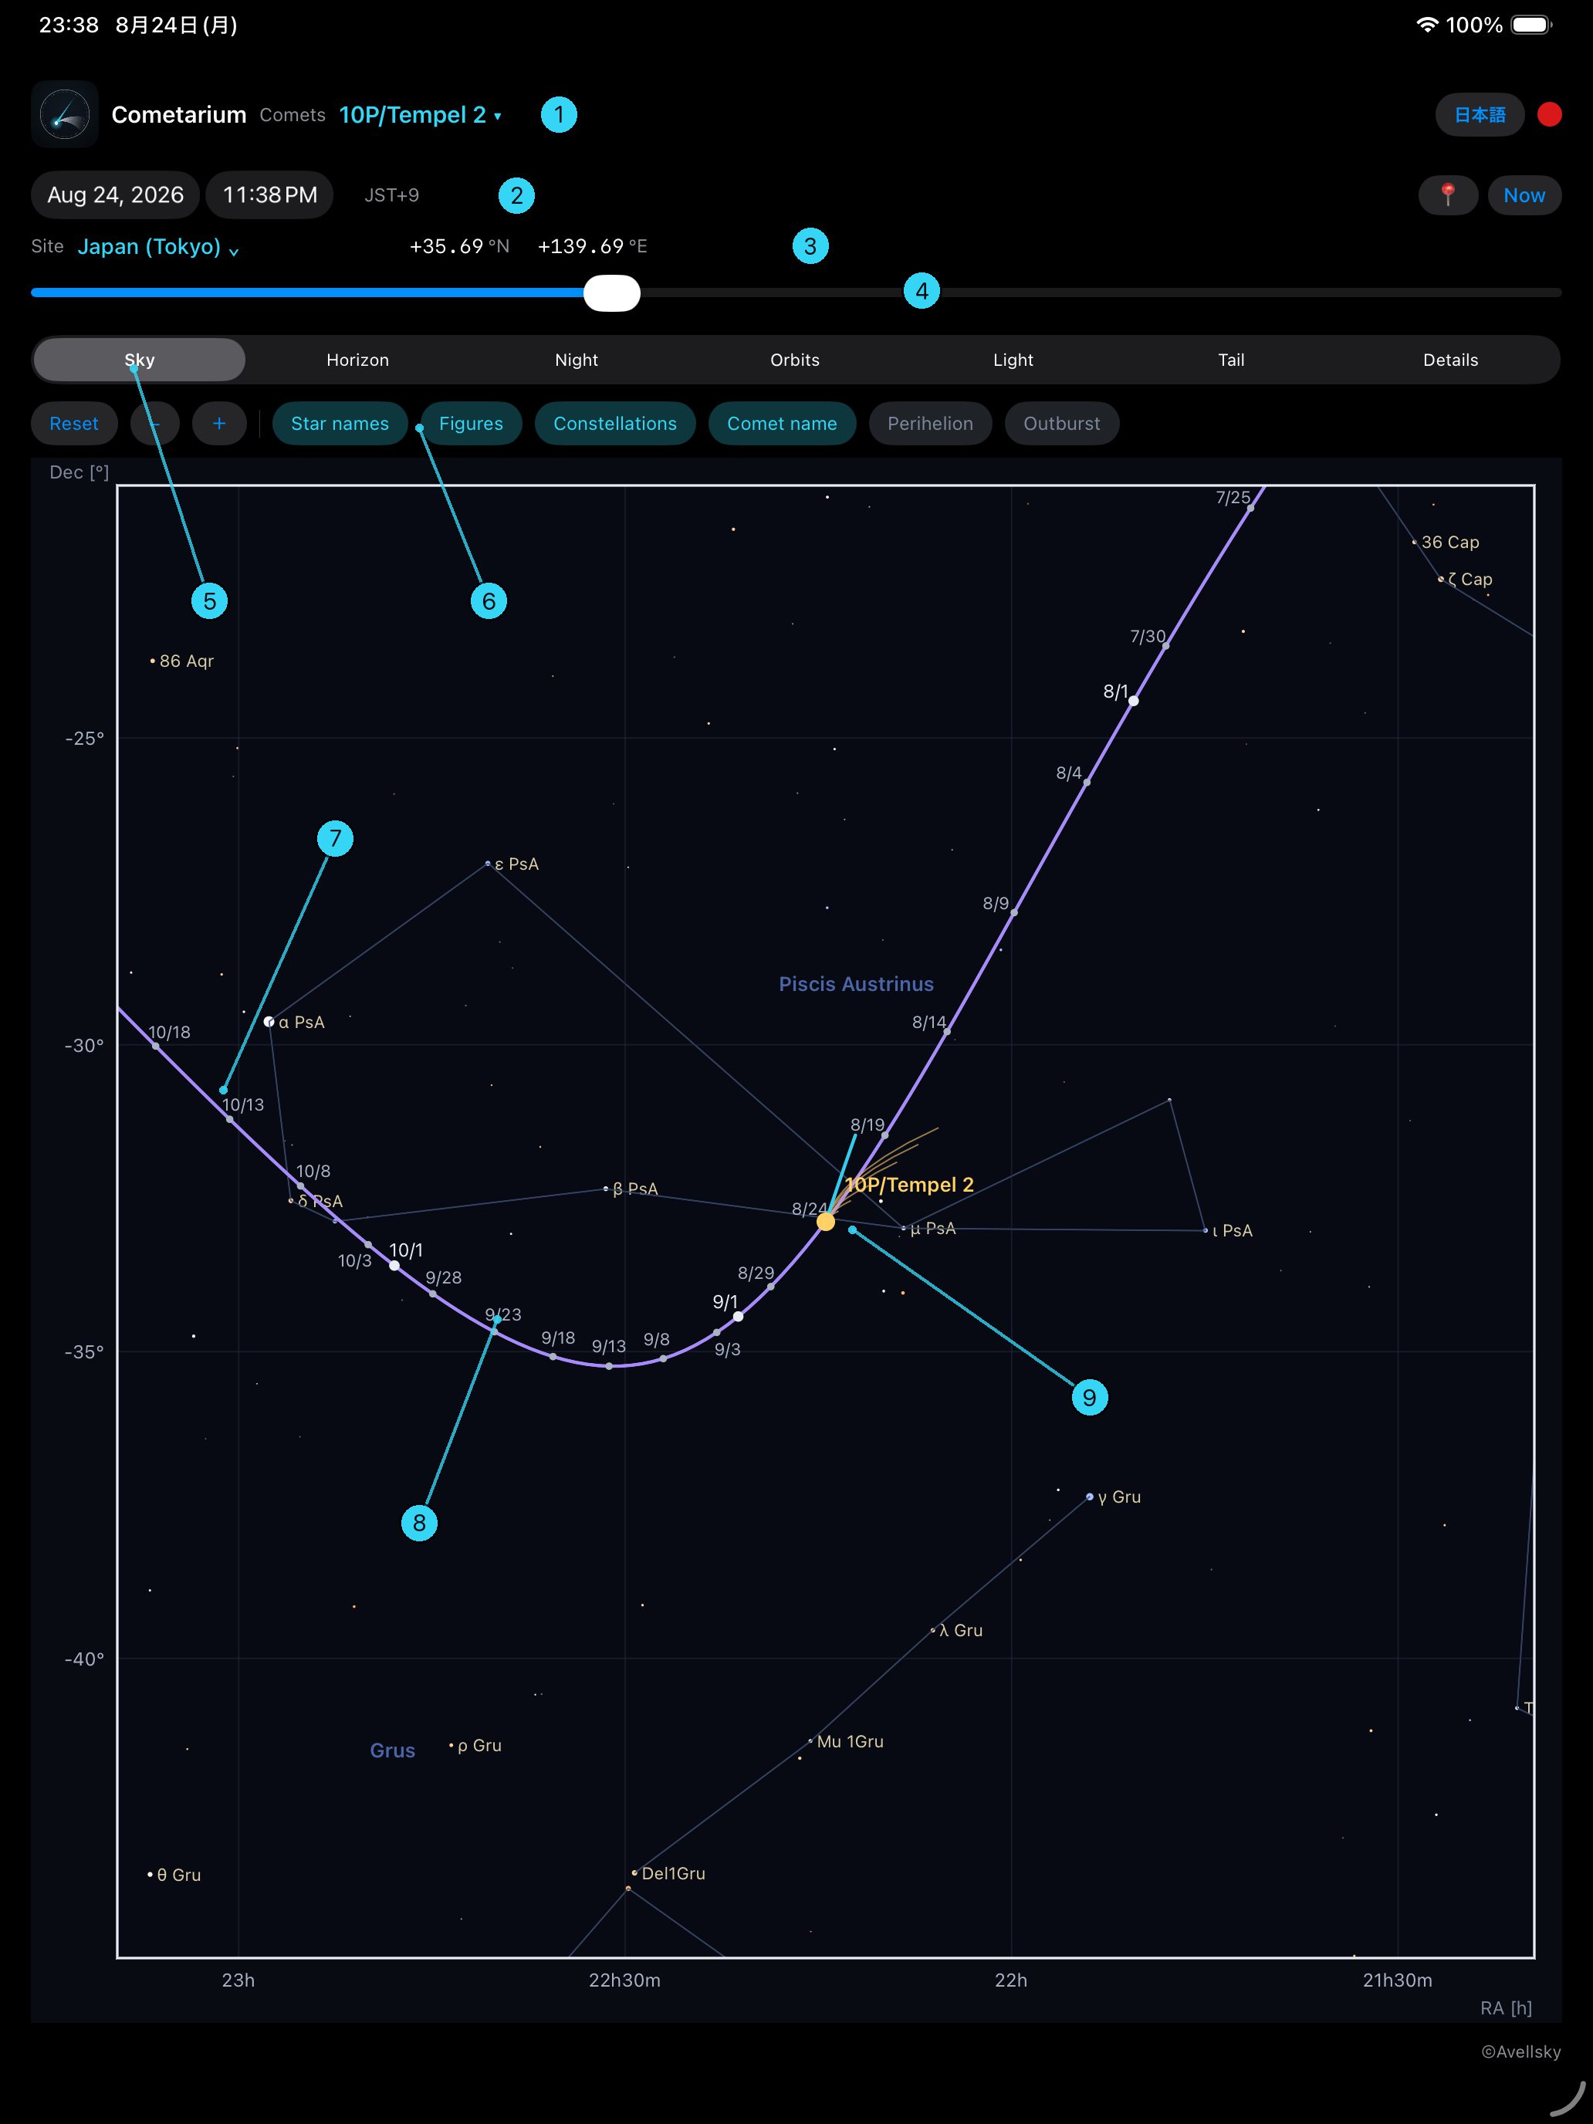The height and width of the screenshot is (2124, 1593).
Task: Click the Grus constellation label
Action: tap(393, 1750)
